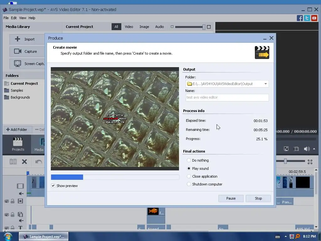Click the Screen Capture monitor icon

coord(18,63)
